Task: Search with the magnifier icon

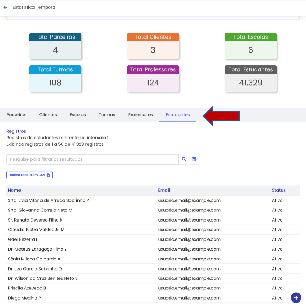Action: (184, 159)
